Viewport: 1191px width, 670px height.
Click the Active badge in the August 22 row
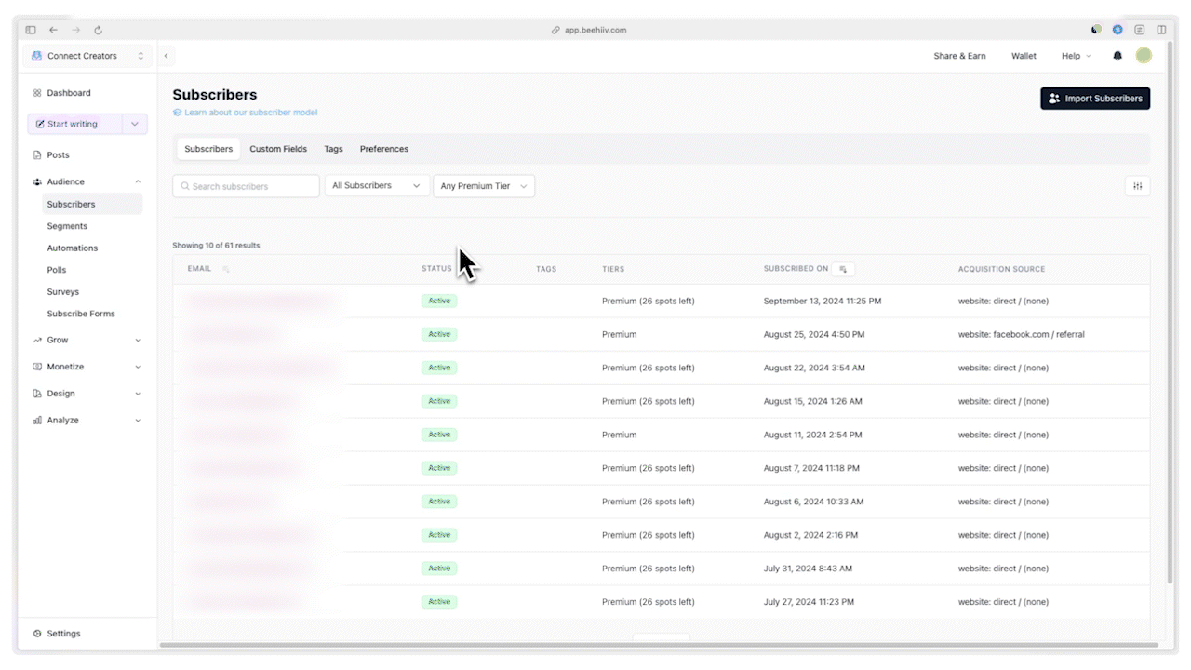[x=439, y=368]
